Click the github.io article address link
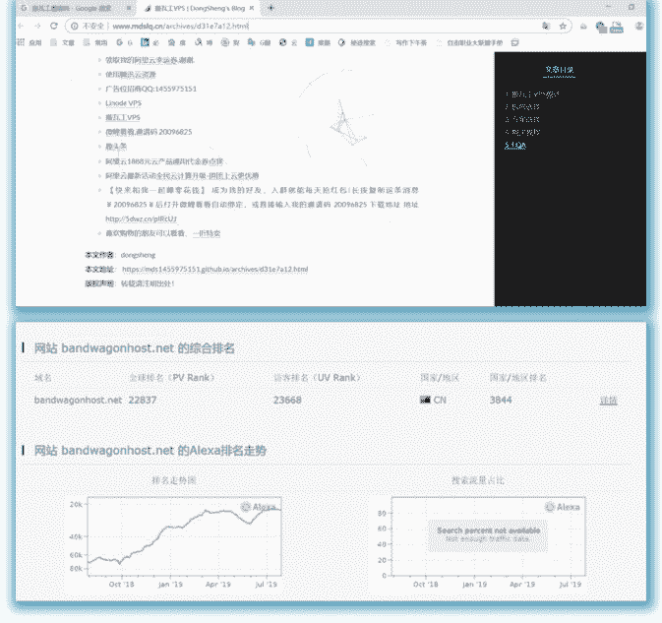This screenshot has height=623, width=662. pos(214,269)
